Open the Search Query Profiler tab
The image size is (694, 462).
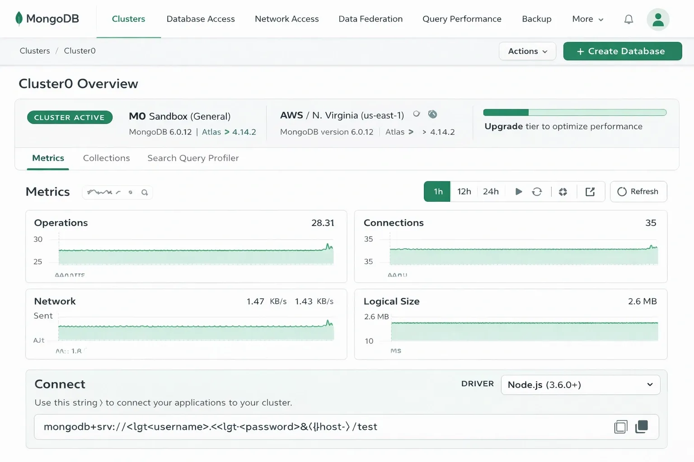(x=193, y=158)
